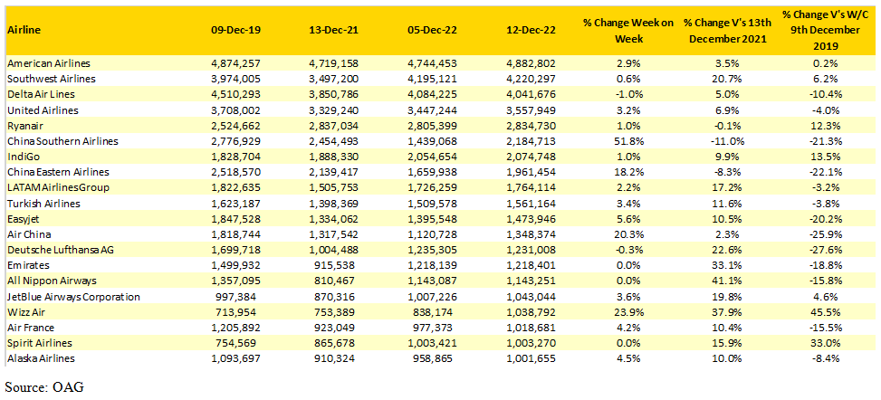881x400 pixels.
Task: Select Wizz Air's 23.9% weekly change
Action: coord(628,312)
